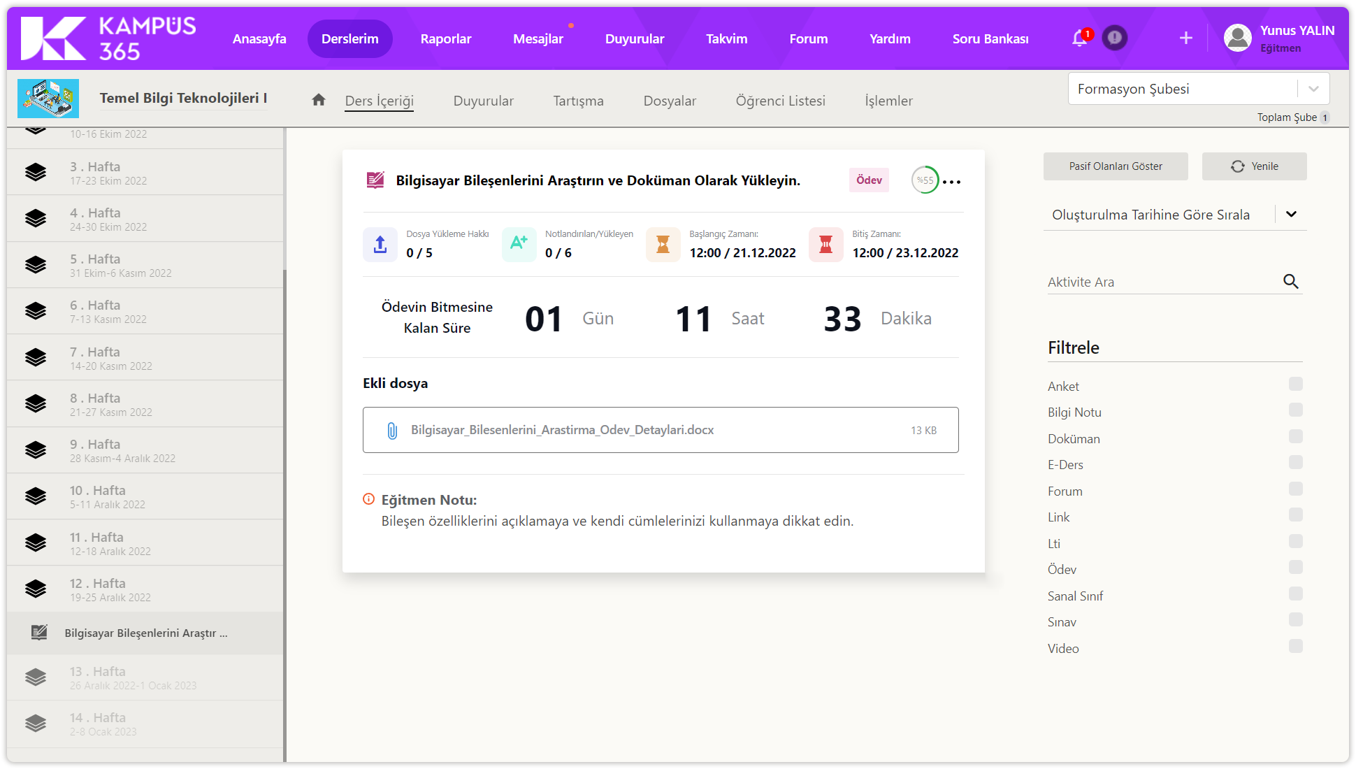Expand the Oluşturulma Tarihine Göre Sırala dropdown
Image resolution: width=1356 pixels, height=769 pixels.
tap(1291, 215)
